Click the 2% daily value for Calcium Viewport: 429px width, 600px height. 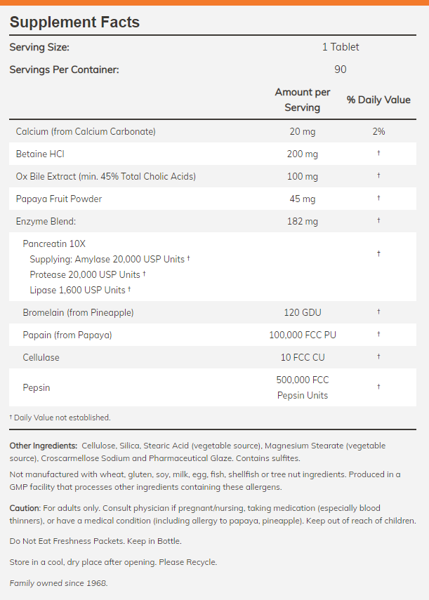pyautogui.click(x=378, y=131)
